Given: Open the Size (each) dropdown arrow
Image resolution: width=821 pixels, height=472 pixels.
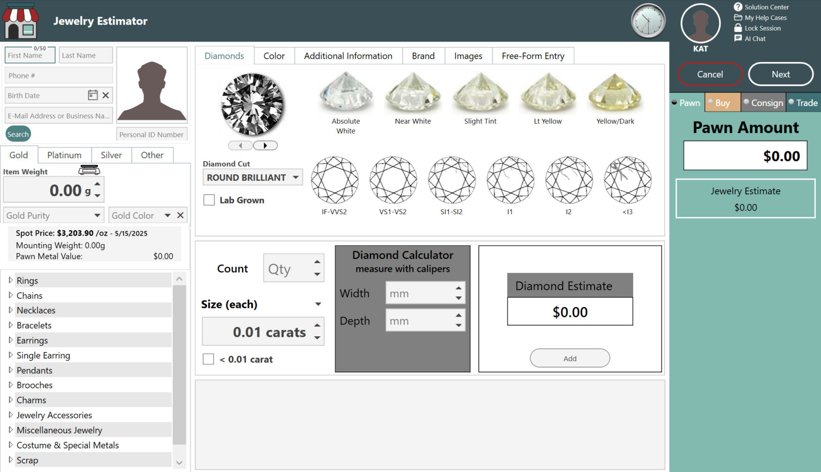Looking at the screenshot, I should (x=318, y=304).
